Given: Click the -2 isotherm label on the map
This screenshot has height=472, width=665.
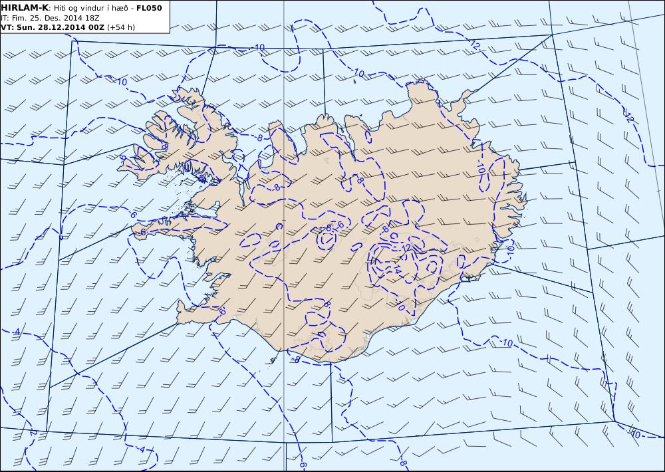Looking at the screenshot, I should [x=33, y=433].
